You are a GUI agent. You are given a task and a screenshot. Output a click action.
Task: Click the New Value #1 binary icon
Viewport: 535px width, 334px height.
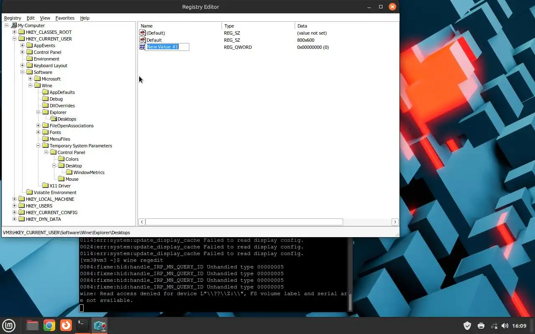tap(143, 47)
